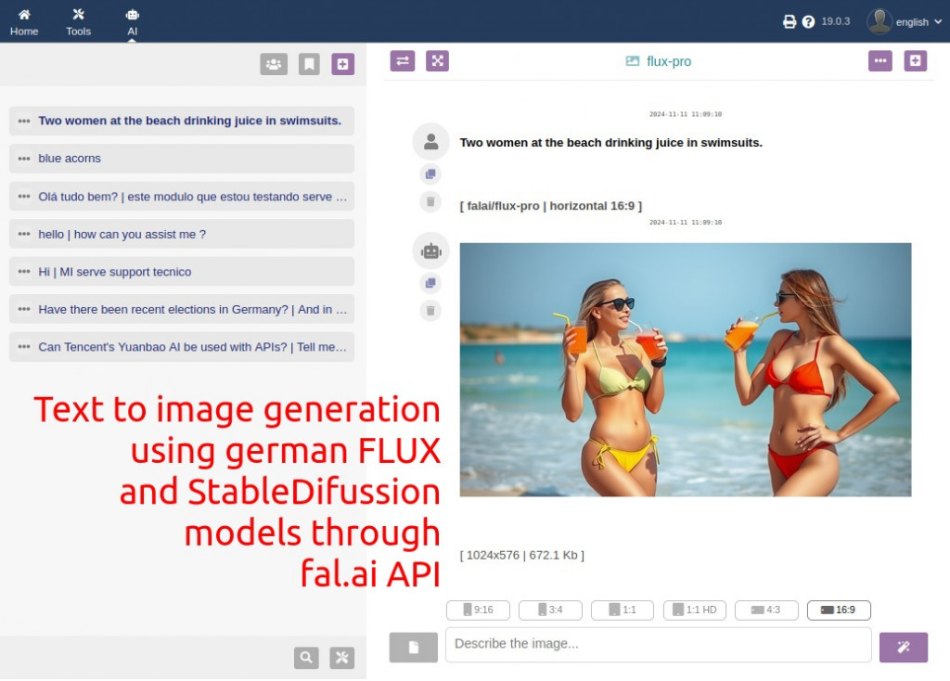Viewport: 950px width, 681px height.
Task: Open the group users icon in sidebar
Action: pyautogui.click(x=274, y=64)
